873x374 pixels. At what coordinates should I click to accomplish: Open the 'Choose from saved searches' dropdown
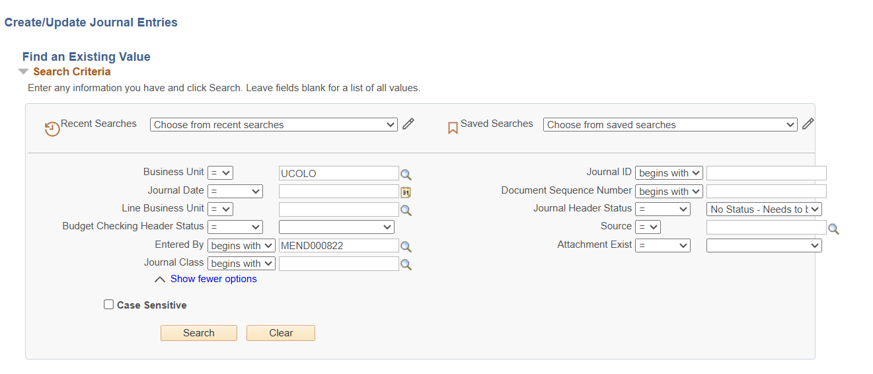pos(669,125)
